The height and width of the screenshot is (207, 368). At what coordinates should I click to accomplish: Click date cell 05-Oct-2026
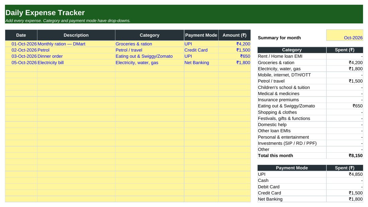pyautogui.click(x=21, y=63)
